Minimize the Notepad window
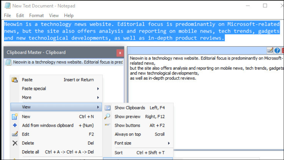The image size is (284, 160). [248, 6]
